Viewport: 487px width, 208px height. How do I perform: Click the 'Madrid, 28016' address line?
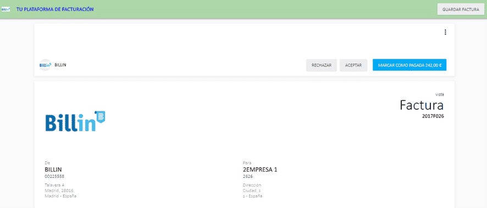point(59,190)
